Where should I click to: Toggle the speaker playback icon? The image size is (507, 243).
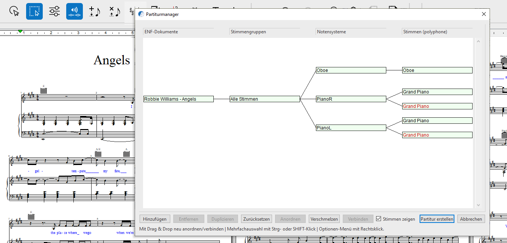coord(75,11)
